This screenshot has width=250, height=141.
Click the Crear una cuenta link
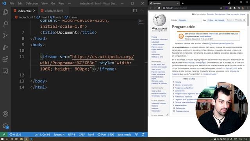(232, 14)
